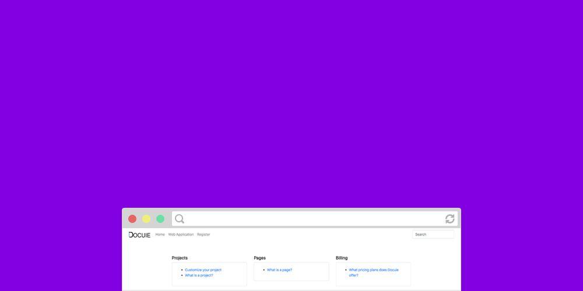Open "Customize your project" article
This screenshot has height=291, width=583.
[x=203, y=270]
